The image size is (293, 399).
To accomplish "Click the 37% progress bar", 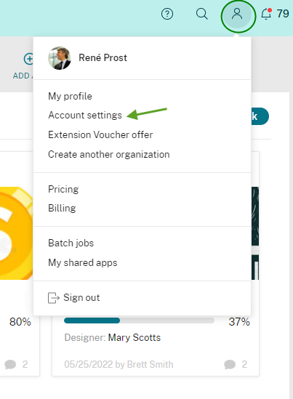I will (139, 321).
